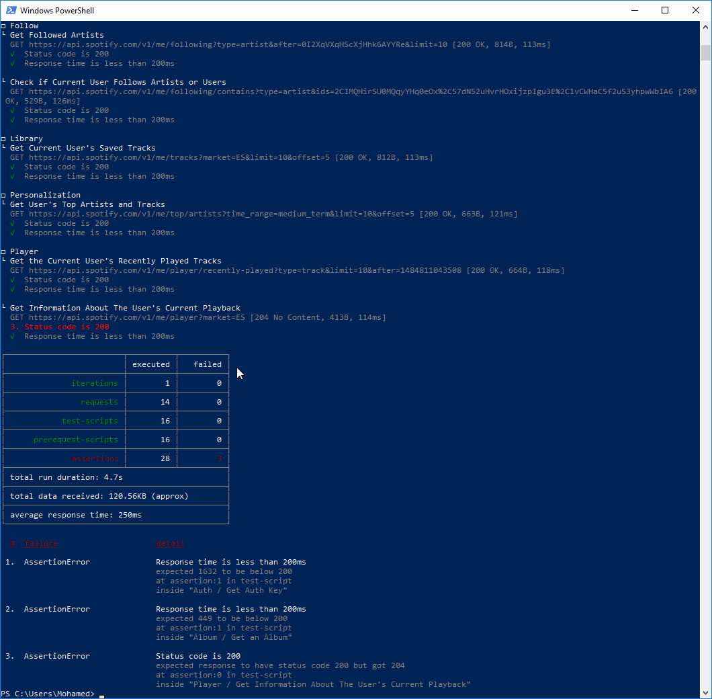Click the 'test-scripts' row label

click(x=90, y=421)
